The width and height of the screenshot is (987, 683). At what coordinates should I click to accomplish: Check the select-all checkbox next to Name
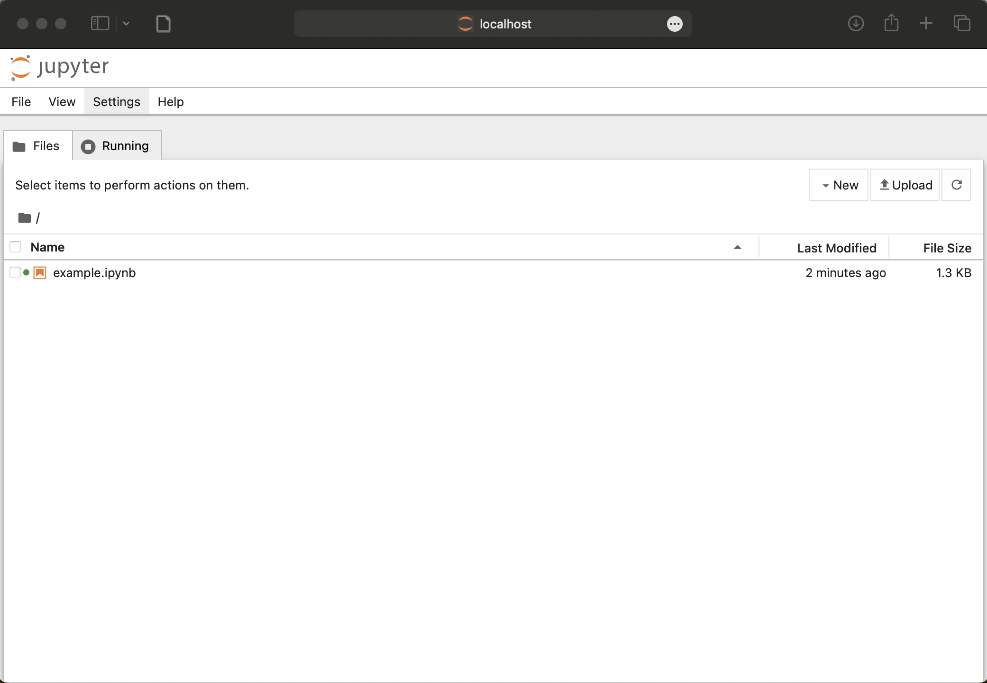[16, 247]
